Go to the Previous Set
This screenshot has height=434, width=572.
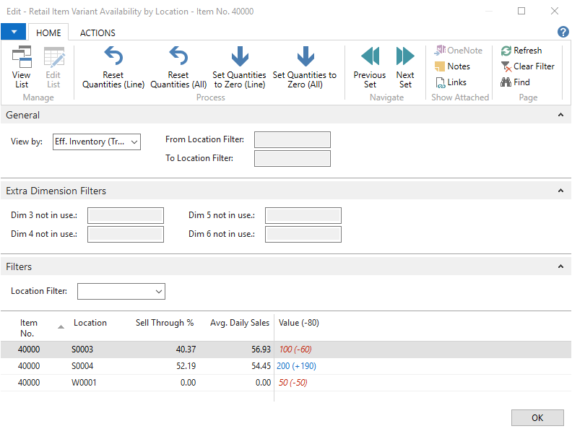point(370,67)
